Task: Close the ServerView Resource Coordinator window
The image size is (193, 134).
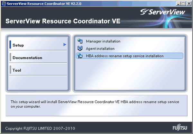Action: pos(189,4)
